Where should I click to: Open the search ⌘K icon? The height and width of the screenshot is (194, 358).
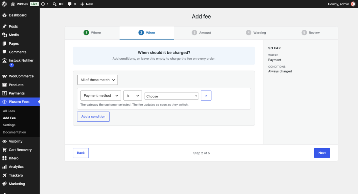click(x=54, y=4)
